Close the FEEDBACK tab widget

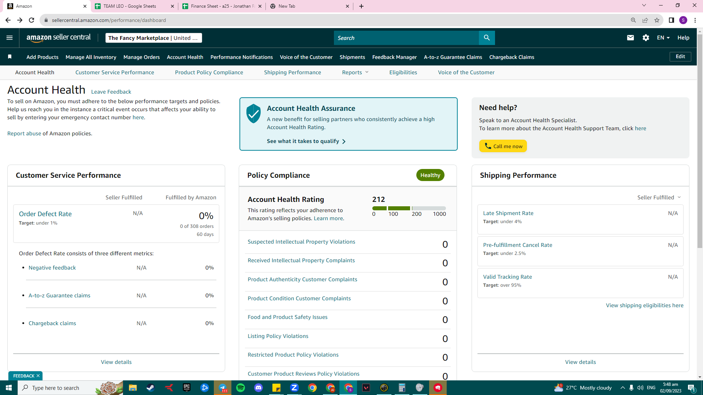point(38,376)
